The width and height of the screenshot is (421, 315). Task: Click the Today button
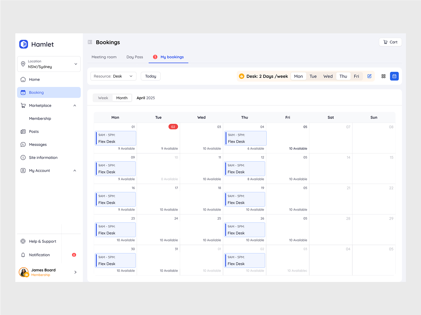[x=150, y=76]
